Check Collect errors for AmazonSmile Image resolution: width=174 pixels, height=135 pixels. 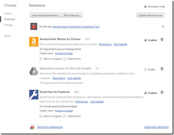point(64,59)
